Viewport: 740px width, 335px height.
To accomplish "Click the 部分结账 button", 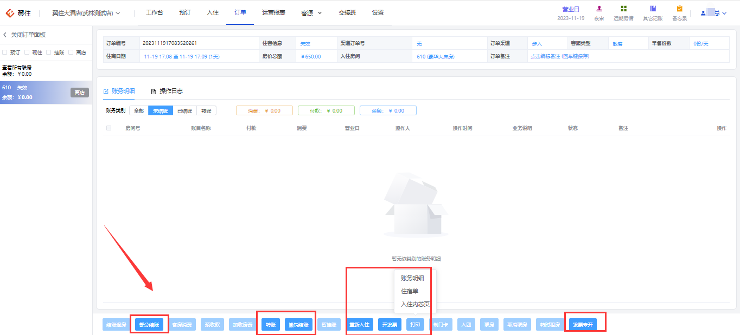I will (149, 325).
